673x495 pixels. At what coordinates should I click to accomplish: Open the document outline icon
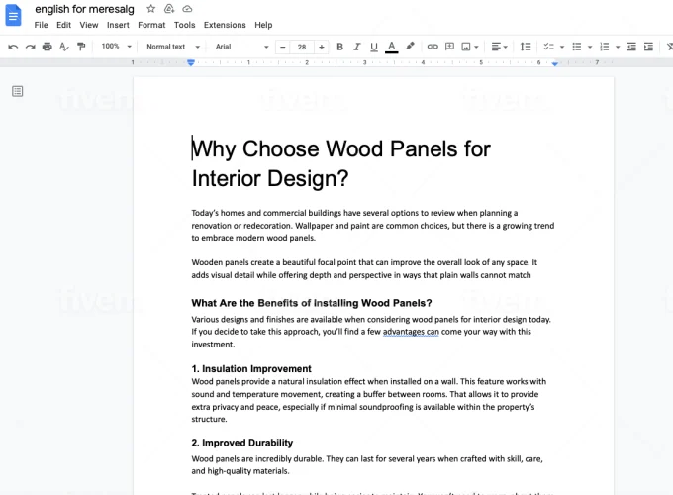click(x=18, y=91)
